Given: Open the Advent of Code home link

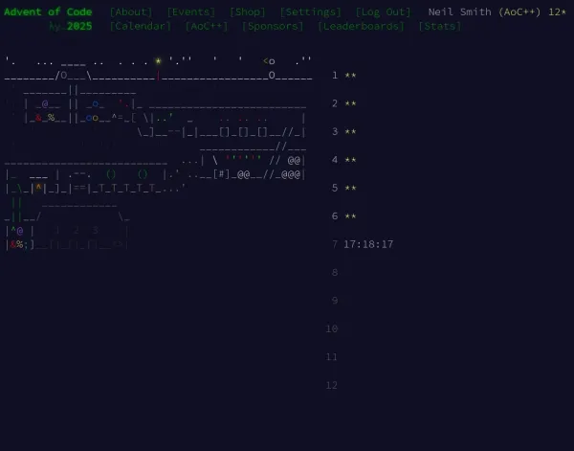Looking at the screenshot, I should coord(48,11).
